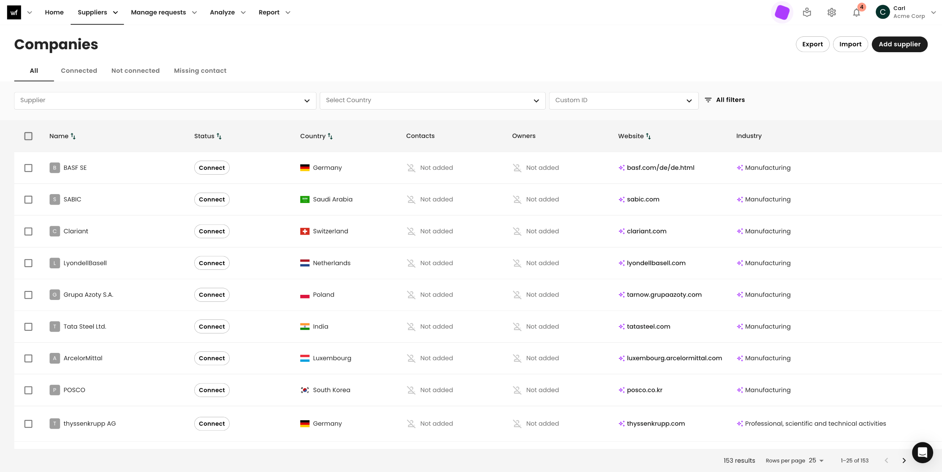942x472 pixels.
Task: Expand the Select Country dropdown
Action: point(432,100)
